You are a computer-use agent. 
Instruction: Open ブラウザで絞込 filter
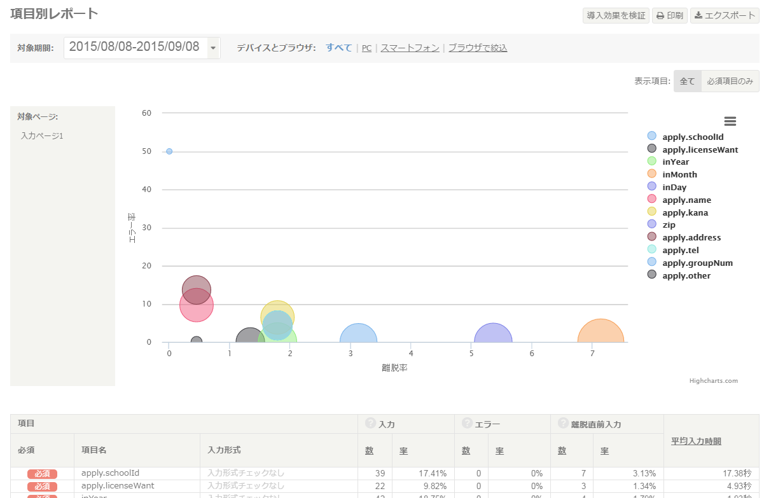[x=478, y=48]
